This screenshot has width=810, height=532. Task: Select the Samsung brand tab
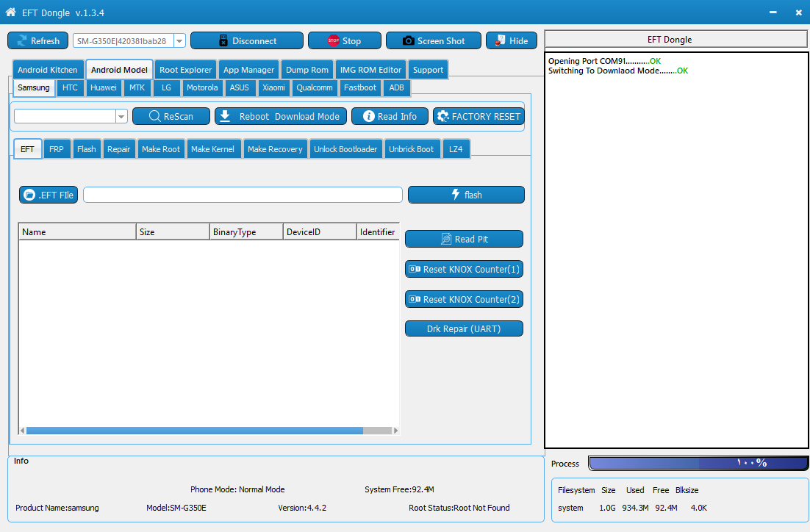34,87
